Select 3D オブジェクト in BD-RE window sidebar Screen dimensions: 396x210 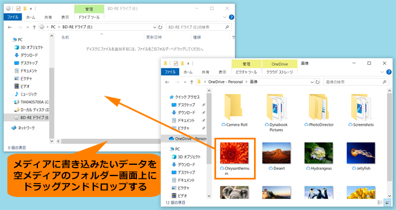click(x=29, y=47)
